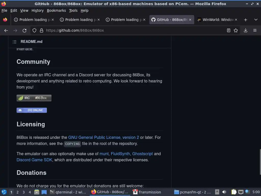Switch to the qterminal taskbar window

click(x=68, y=192)
